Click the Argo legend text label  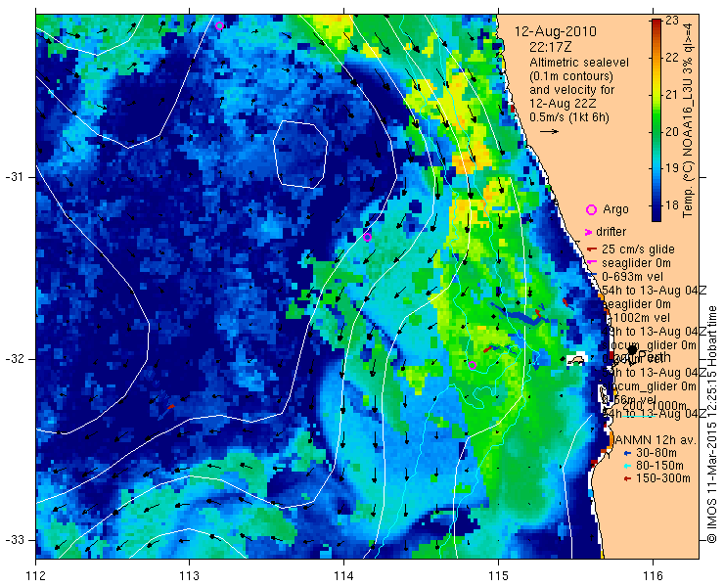615,209
